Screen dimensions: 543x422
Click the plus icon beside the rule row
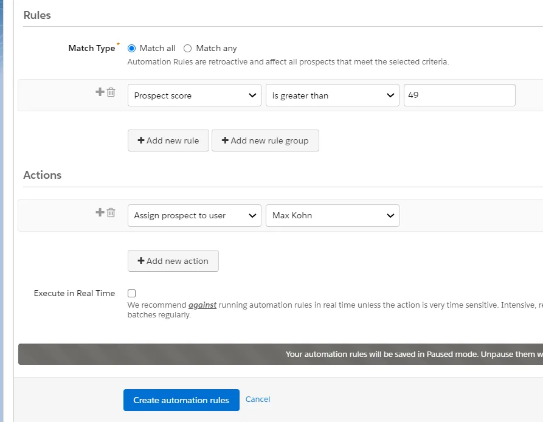[x=100, y=92]
